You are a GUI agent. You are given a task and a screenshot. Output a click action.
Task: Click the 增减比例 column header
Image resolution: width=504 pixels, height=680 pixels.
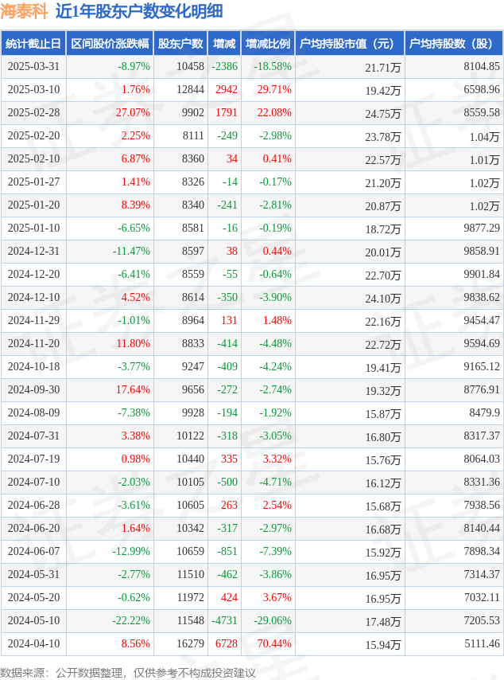click(x=268, y=43)
